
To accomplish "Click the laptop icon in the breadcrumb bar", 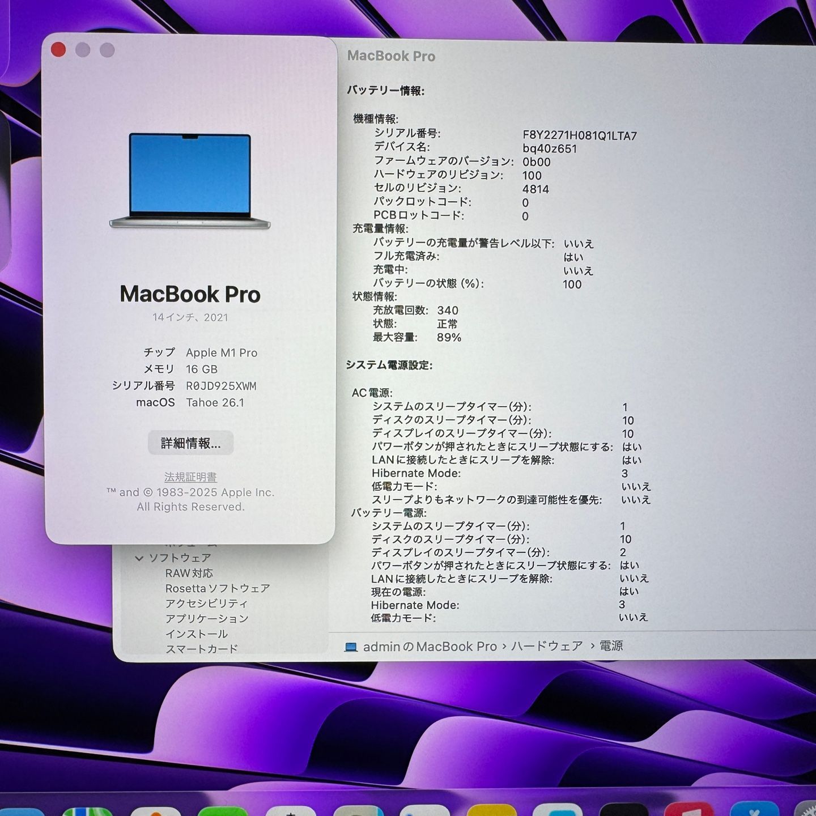I will (x=351, y=646).
